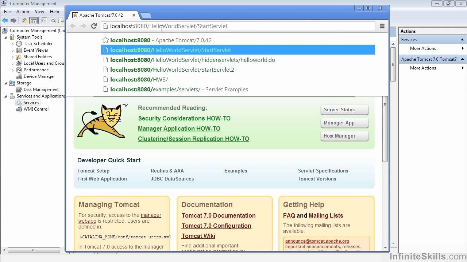Open the View menu
Image resolution: width=467 pixels, height=262 pixels.
pyautogui.click(x=39, y=12)
